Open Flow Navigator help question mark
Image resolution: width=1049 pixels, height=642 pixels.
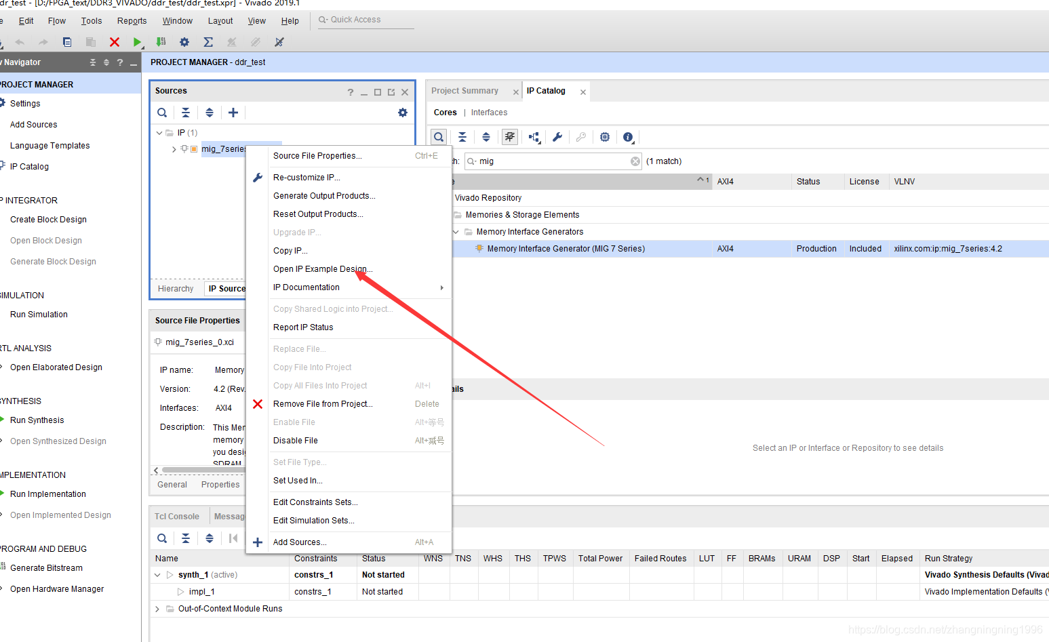click(x=120, y=62)
